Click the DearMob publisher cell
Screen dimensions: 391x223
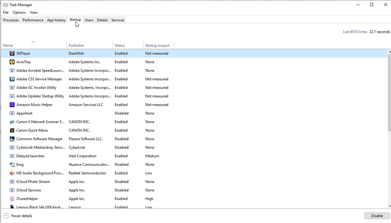click(76, 54)
